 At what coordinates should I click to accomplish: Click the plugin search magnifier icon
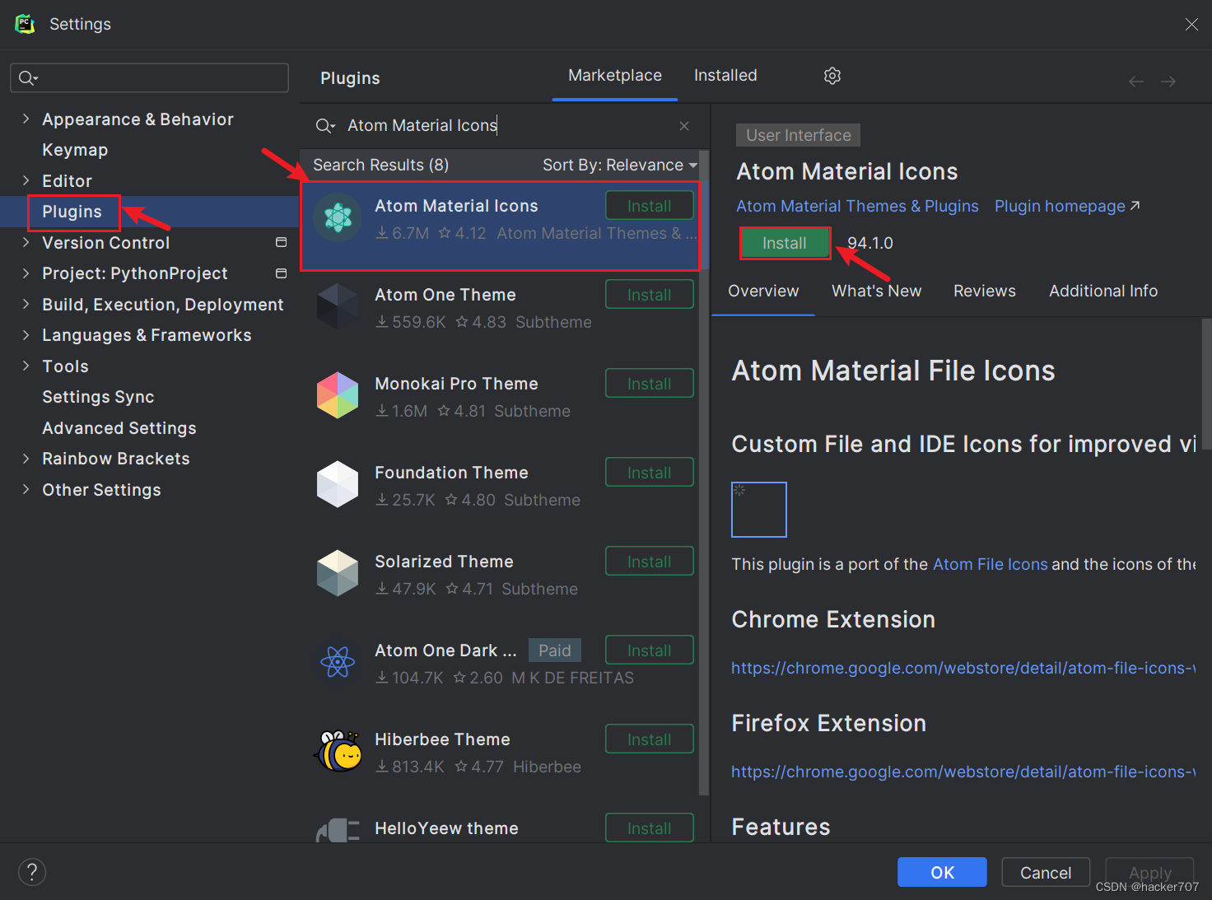[x=325, y=126]
